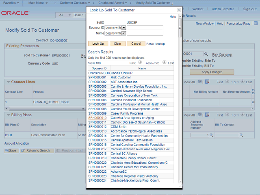260x195 pixels.
Task: Click the dialog's vertical scrollbar handle
Action: 180,28
